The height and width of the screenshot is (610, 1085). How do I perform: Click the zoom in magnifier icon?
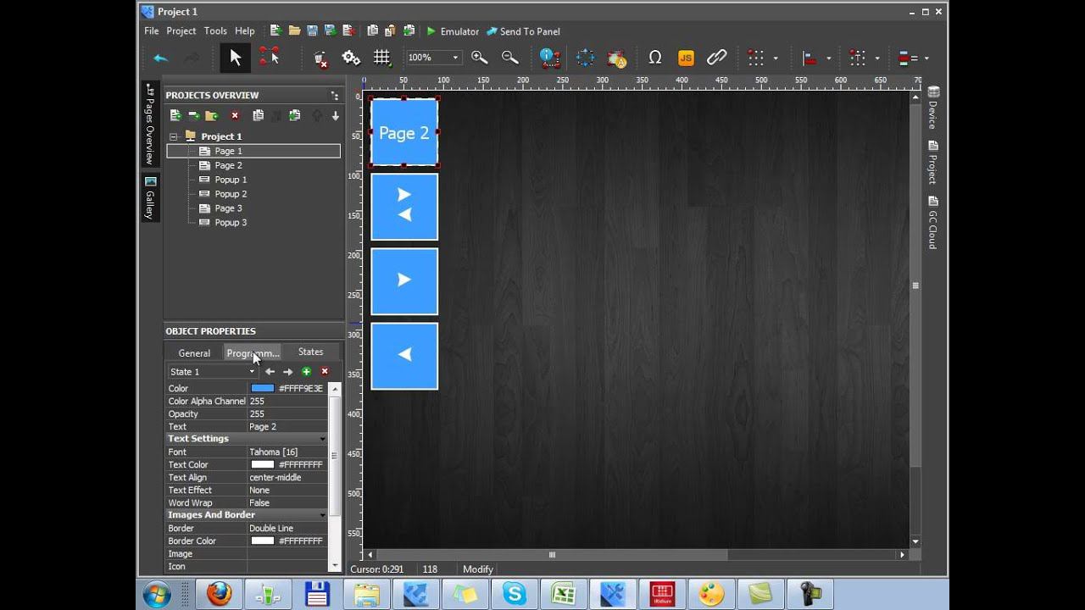click(x=479, y=58)
